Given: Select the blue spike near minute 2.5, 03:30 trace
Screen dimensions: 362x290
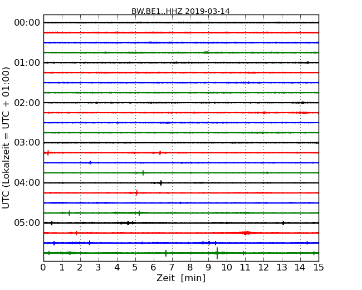Looking at the screenshot, I should 90,163.
